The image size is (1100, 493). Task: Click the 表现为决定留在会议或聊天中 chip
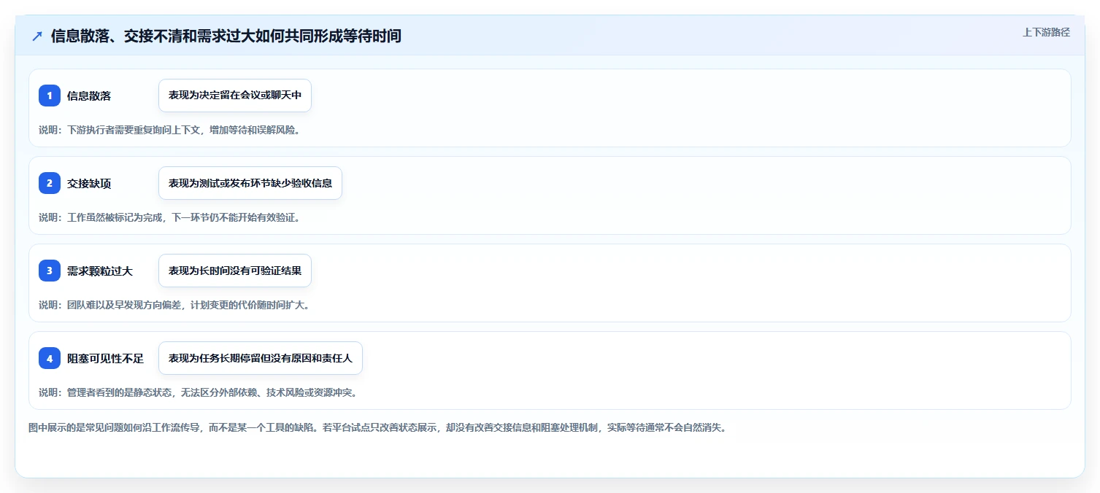[x=235, y=96]
